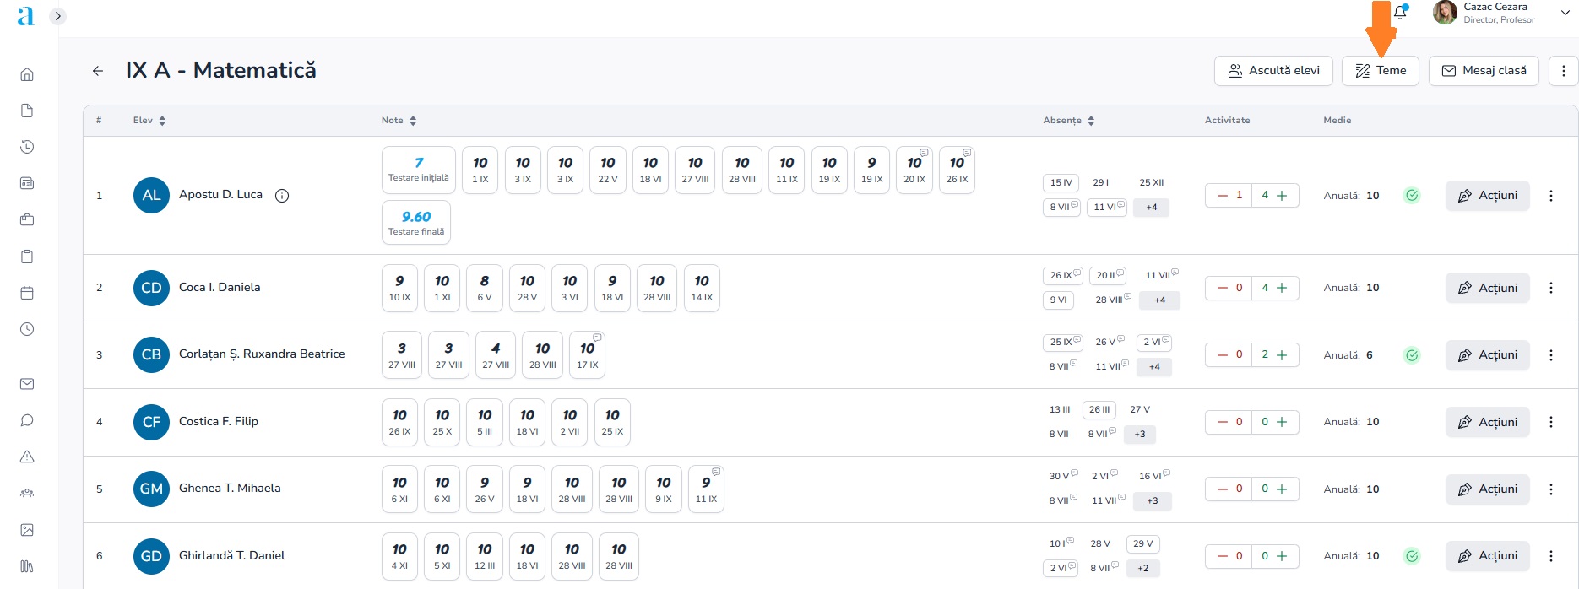1579x589 pixels.
Task: Go back using the left arrow
Action: pyautogui.click(x=98, y=71)
